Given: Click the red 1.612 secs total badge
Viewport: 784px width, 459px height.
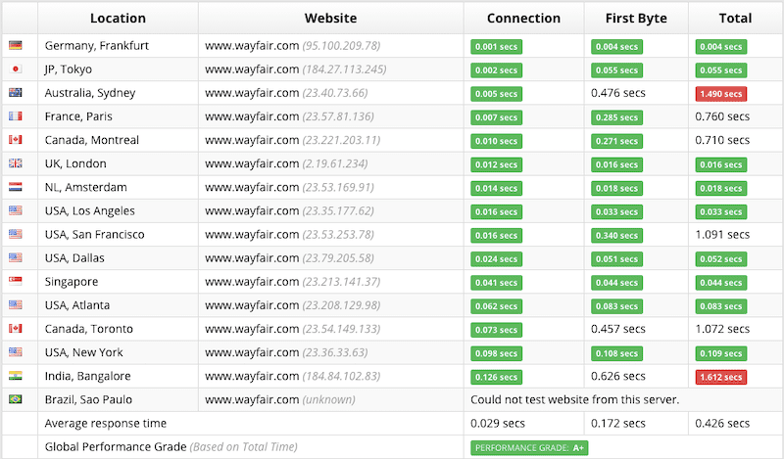Looking at the screenshot, I should [x=720, y=377].
